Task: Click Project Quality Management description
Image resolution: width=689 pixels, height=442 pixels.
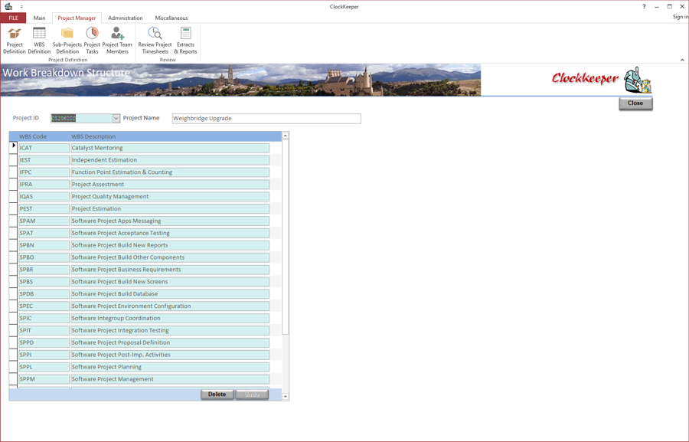Action: pos(170,197)
